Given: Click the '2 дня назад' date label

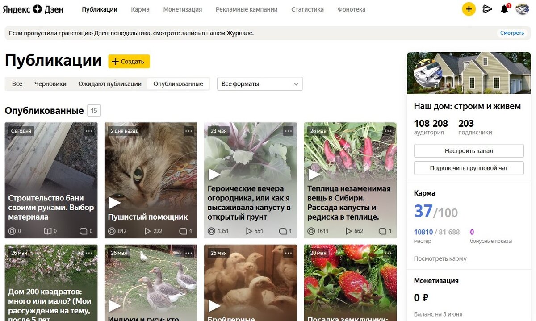Looking at the screenshot, I should click(125, 131).
